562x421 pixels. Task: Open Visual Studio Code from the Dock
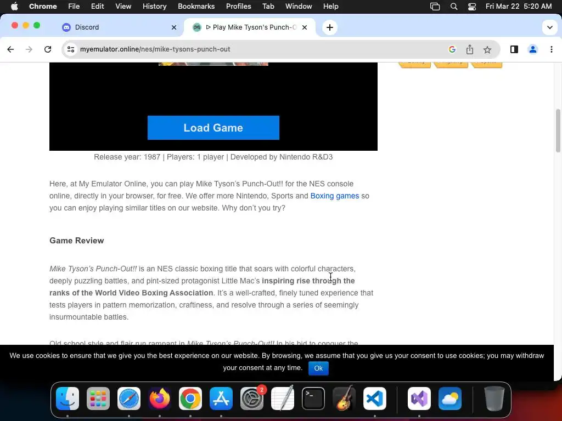[x=375, y=399]
